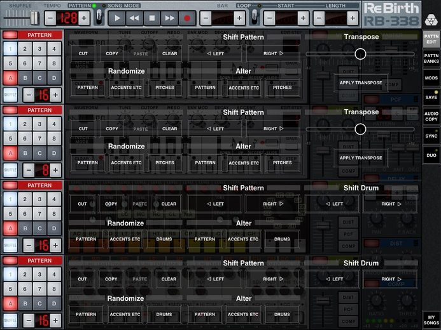Flip the Pattern/Song mode switch

pos(99,16)
